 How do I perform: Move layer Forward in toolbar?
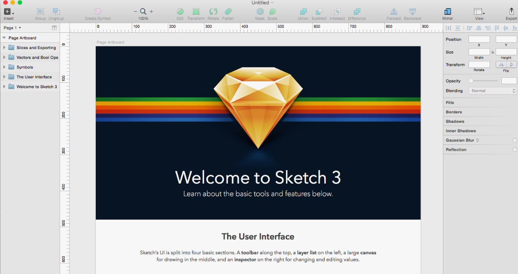point(394,12)
